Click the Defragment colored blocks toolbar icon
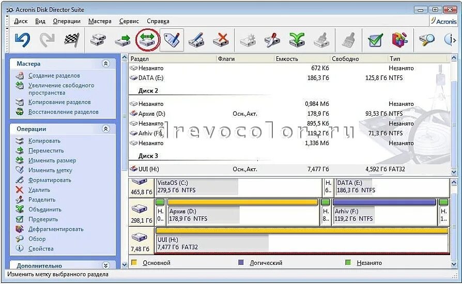Viewport: 462px width, 284px height. (400, 39)
